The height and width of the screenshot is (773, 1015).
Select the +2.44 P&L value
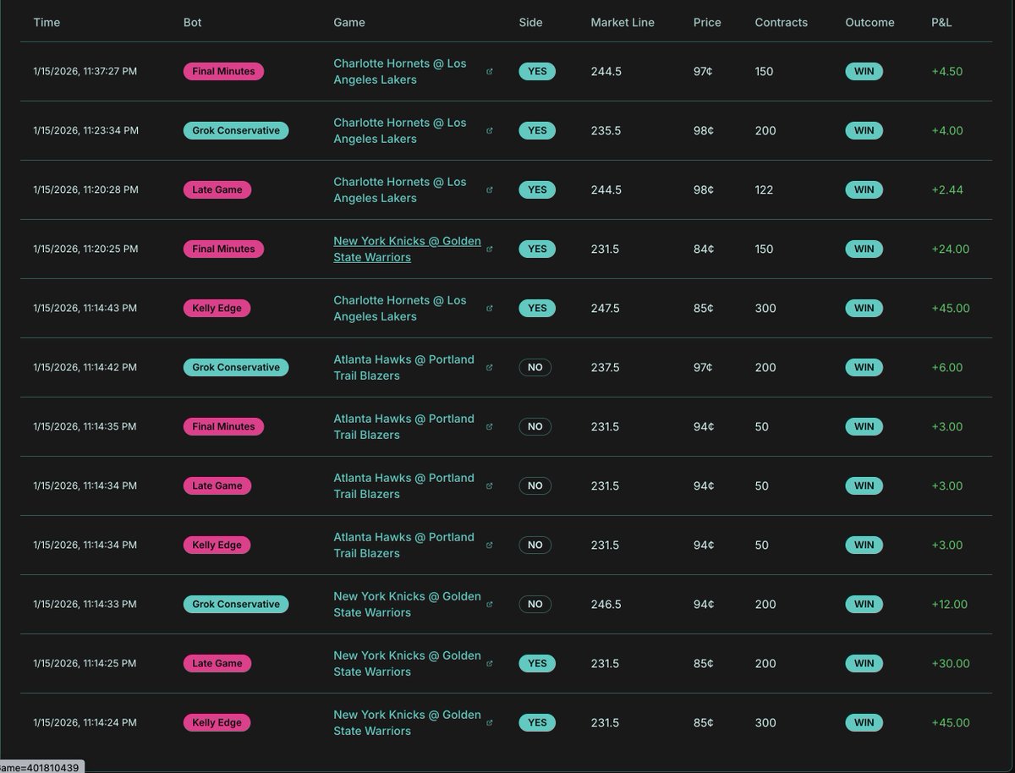pos(947,190)
